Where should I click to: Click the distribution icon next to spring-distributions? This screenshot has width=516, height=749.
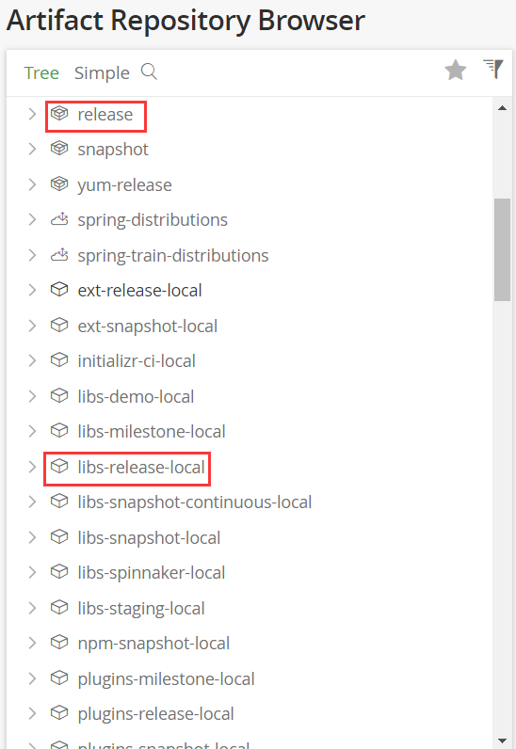(x=59, y=219)
